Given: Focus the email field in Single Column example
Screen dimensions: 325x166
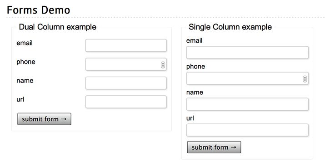Looking at the screenshot, I should point(247,53).
